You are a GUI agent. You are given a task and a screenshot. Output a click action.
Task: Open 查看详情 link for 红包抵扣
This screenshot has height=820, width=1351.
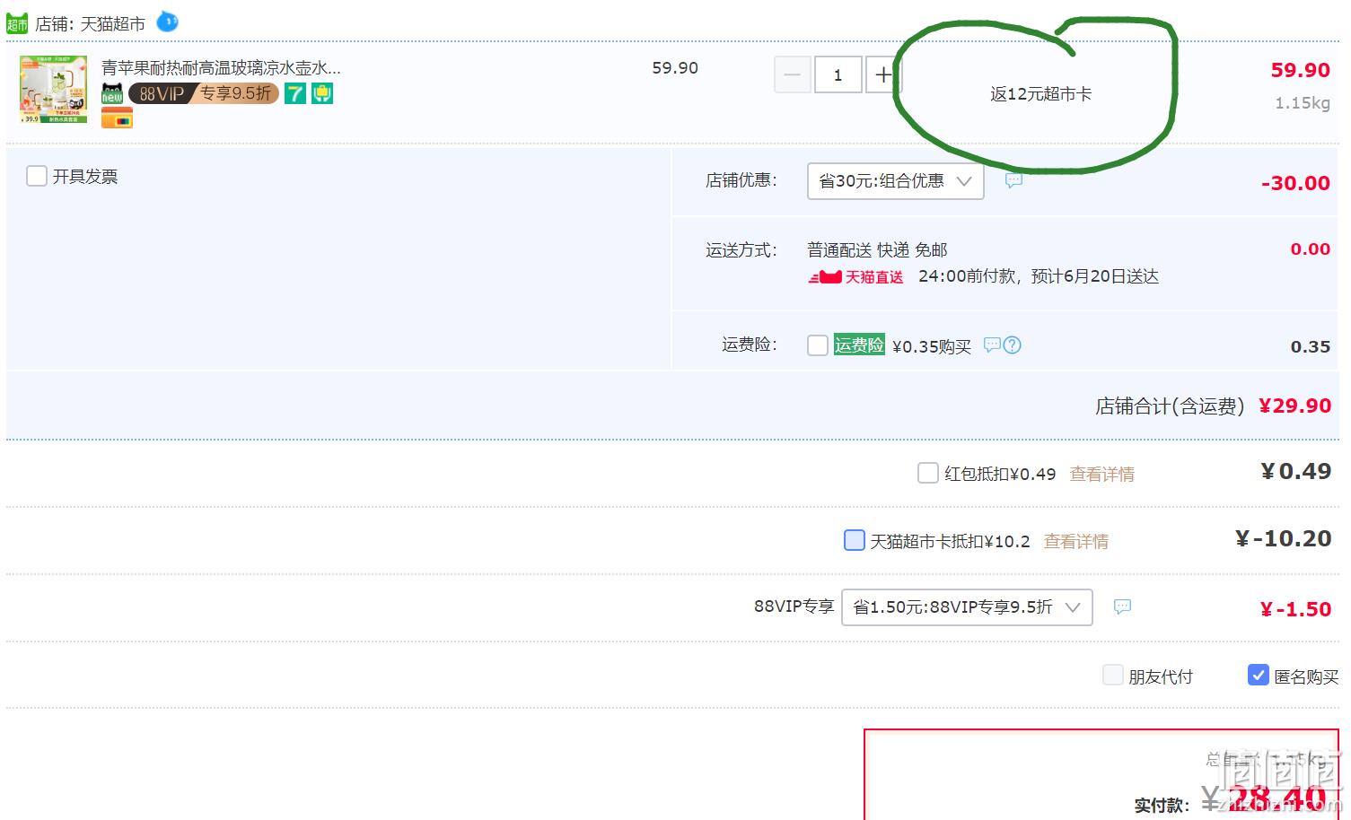click(1102, 474)
